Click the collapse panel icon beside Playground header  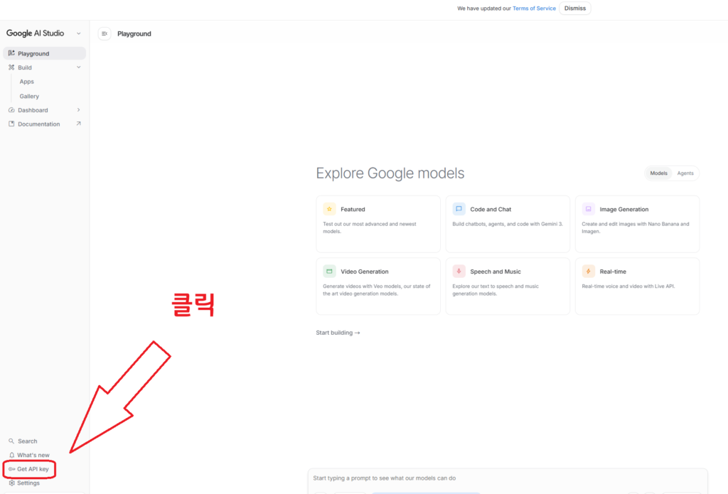104,33
